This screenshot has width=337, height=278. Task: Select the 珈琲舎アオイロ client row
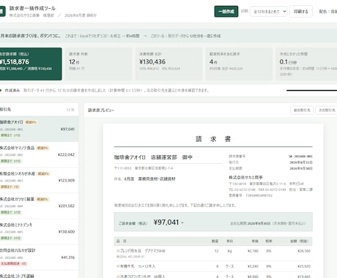click(x=39, y=129)
